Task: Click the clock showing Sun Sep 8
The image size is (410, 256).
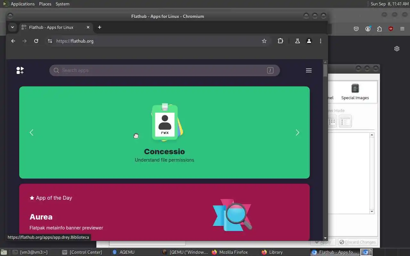Action: click(389, 4)
